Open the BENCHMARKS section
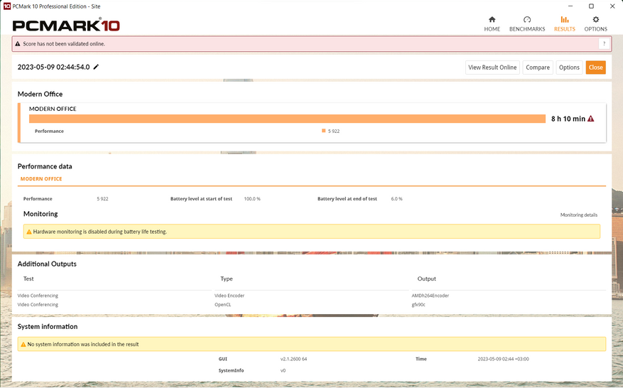Screen dimensions: 623x388 pos(527,24)
